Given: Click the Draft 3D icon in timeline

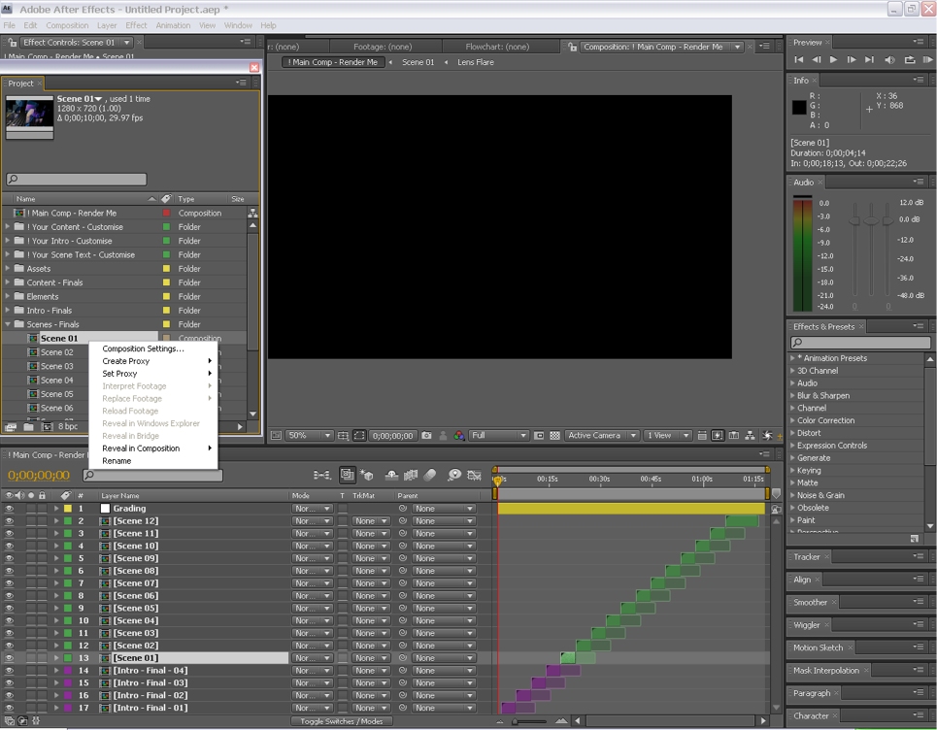Looking at the screenshot, I should 367,476.
